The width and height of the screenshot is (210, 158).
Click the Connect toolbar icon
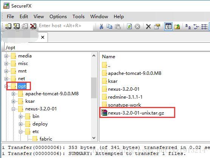pyautogui.click(x=8, y=26)
